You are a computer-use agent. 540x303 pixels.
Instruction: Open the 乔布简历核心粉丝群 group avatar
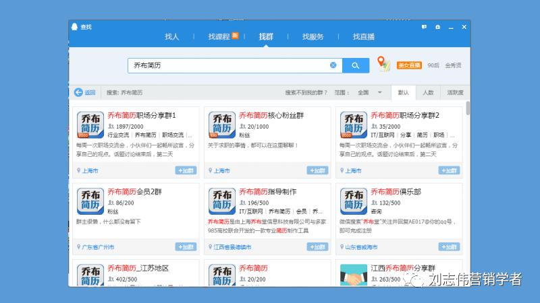point(222,125)
